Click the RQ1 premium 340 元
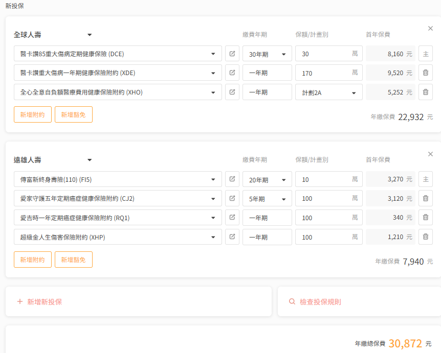The image size is (441, 353). (x=391, y=217)
